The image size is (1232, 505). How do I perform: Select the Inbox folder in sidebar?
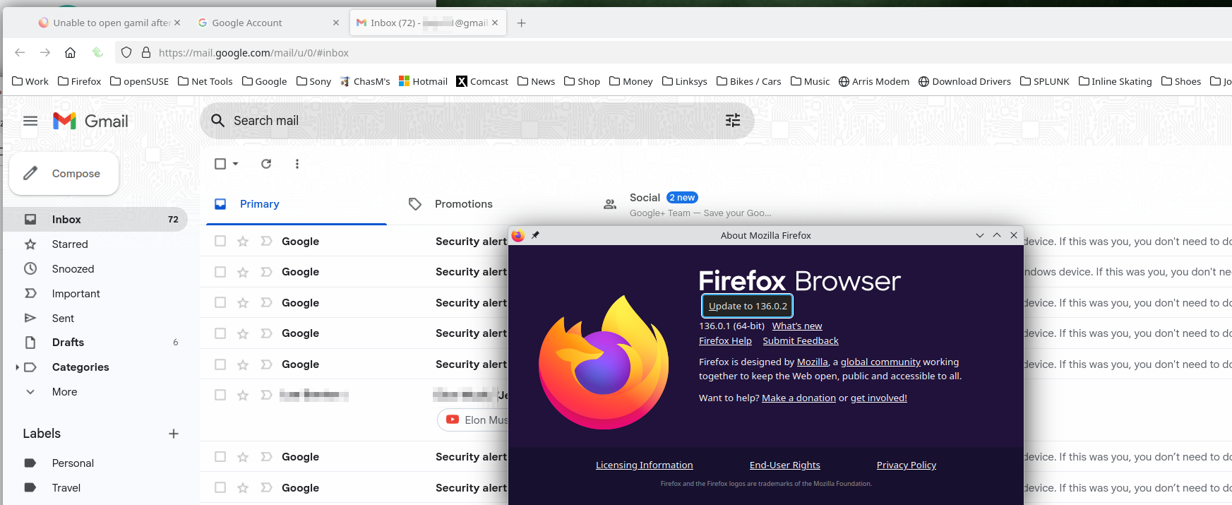95,220
